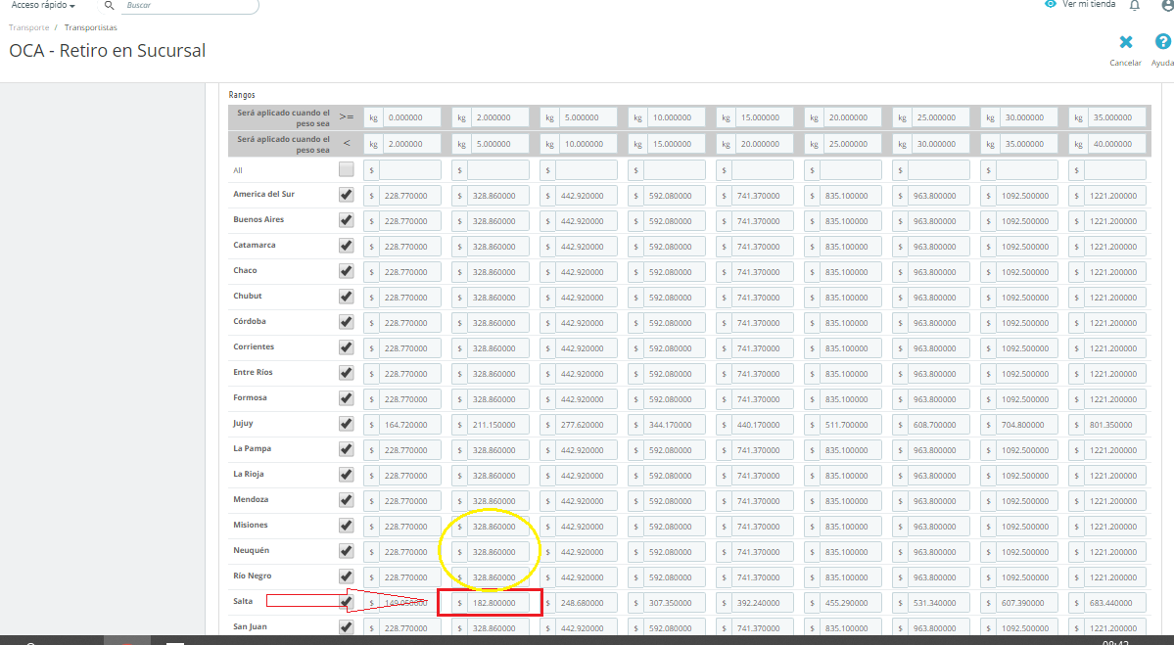Open the notifications bell
Screen dimensions: 1174x645
click(1134, 5)
